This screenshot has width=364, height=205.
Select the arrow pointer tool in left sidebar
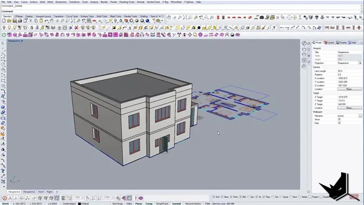pyautogui.click(x=3, y=43)
